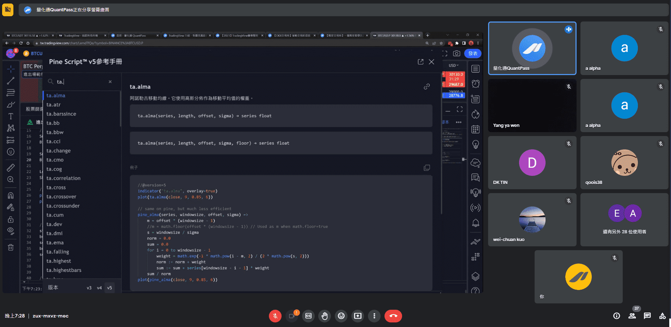This screenshot has height=327, width=671.
Task: Open the USD currency dropdown
Action: [x=454, y=66]
